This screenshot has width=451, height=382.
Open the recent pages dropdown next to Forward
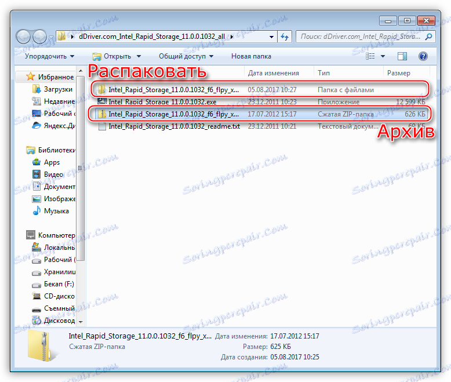click(50, 37)
